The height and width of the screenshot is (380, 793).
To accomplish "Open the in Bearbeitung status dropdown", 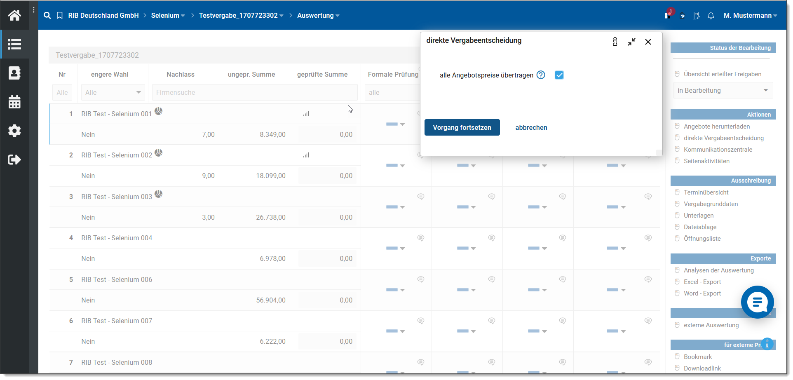I will pyautogui.click(x=723, y=90).
